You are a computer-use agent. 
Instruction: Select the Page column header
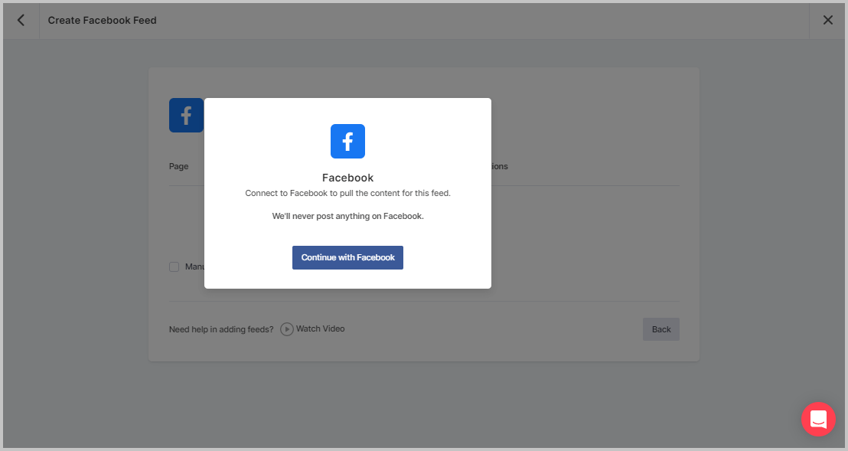pos(178,166)
